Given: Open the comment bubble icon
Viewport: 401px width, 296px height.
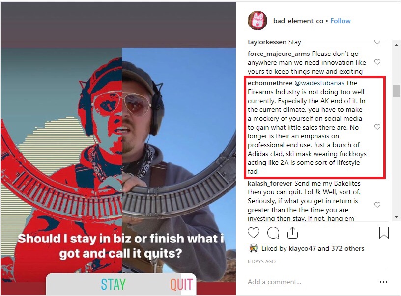Looking at the screenshot, I should point(273,233).
